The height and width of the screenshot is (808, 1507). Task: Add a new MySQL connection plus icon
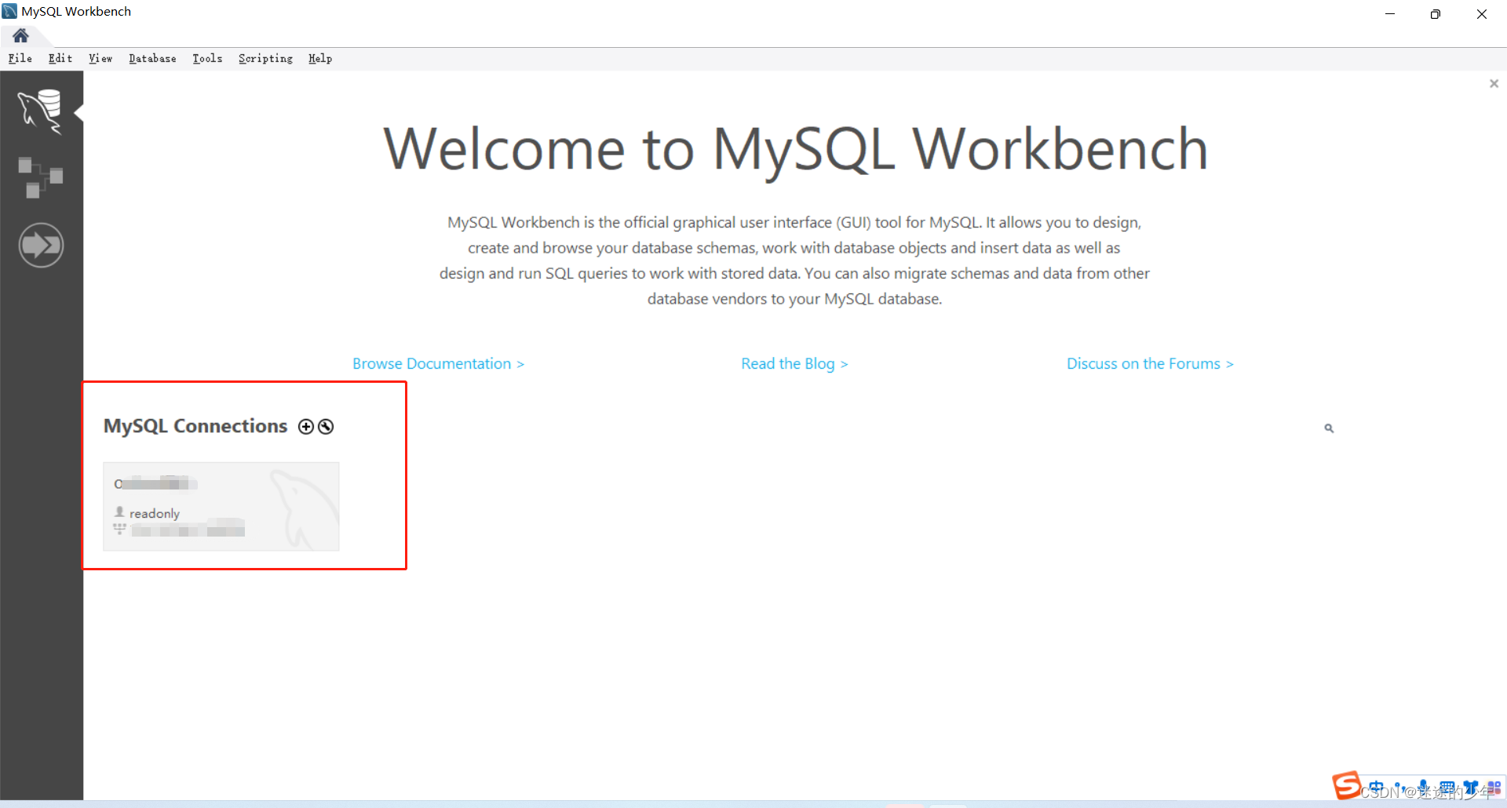306,426
